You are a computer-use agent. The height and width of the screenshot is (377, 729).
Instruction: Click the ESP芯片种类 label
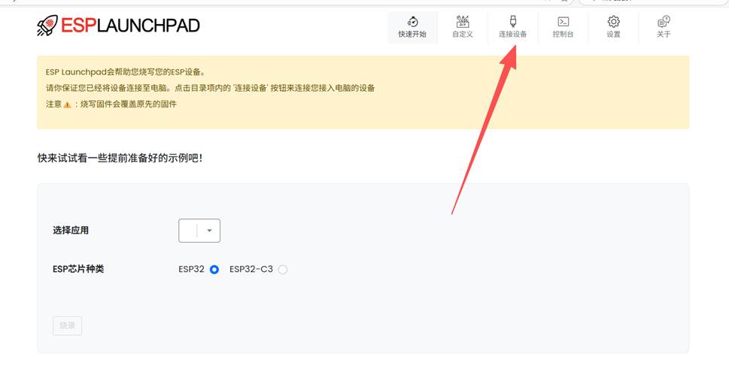pyautogui.click(x=78, y=270)
